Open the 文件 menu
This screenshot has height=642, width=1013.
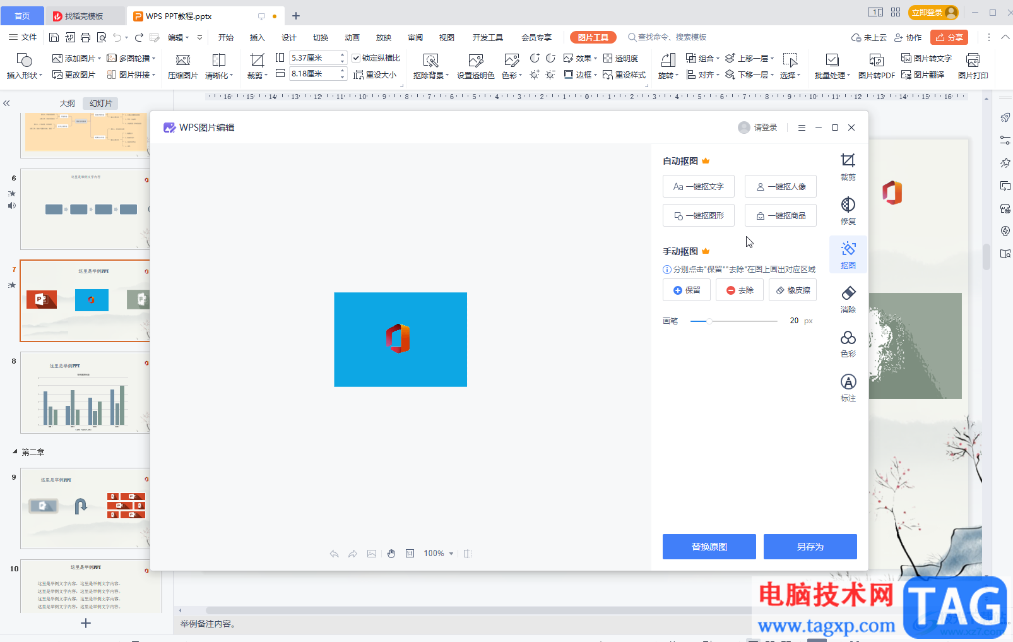coord(23,37)
